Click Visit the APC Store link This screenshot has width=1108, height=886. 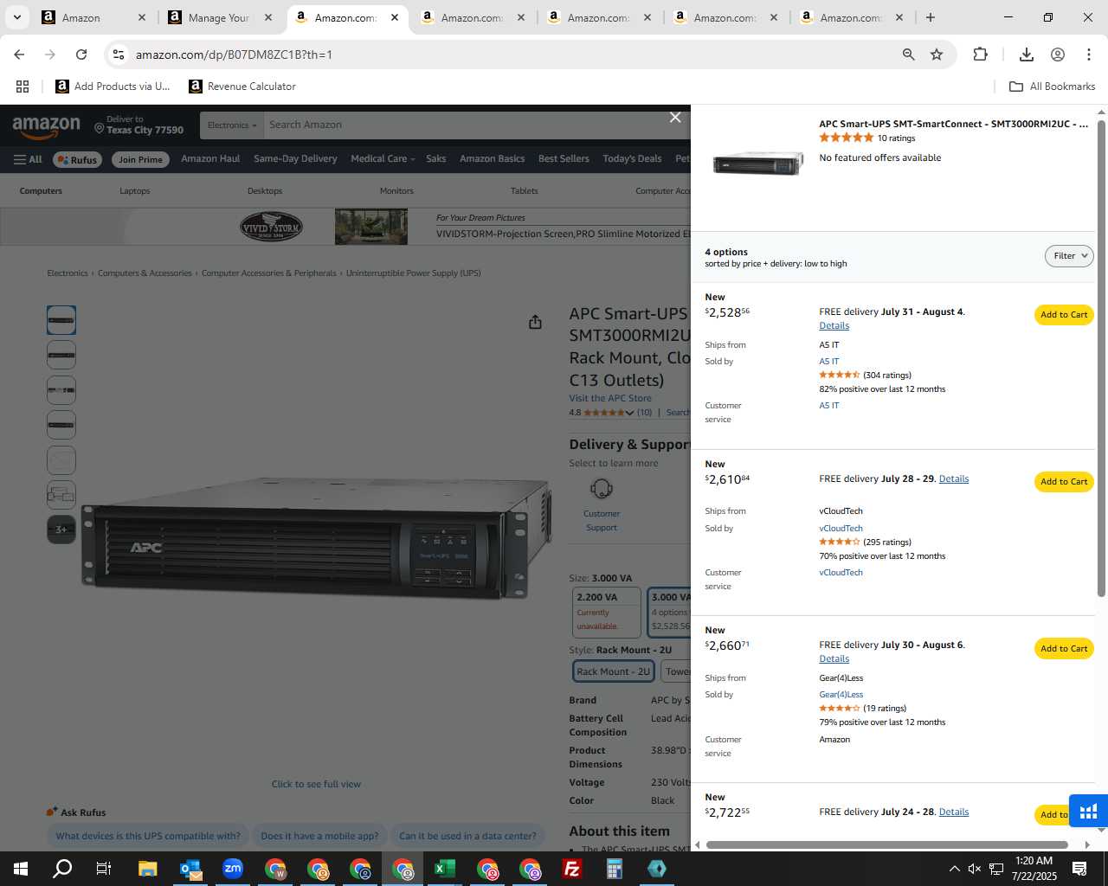[x=610, y=399]
